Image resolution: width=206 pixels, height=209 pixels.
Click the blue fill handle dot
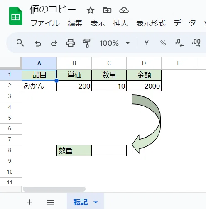coord(56,81)
